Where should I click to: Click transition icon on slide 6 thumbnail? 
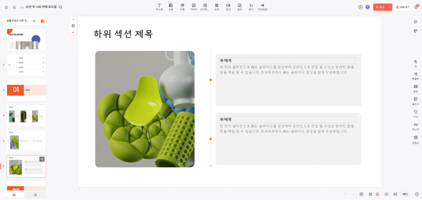42,159
